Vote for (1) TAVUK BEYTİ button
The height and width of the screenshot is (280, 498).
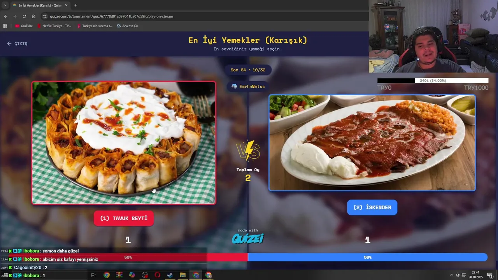pos(124,218)
